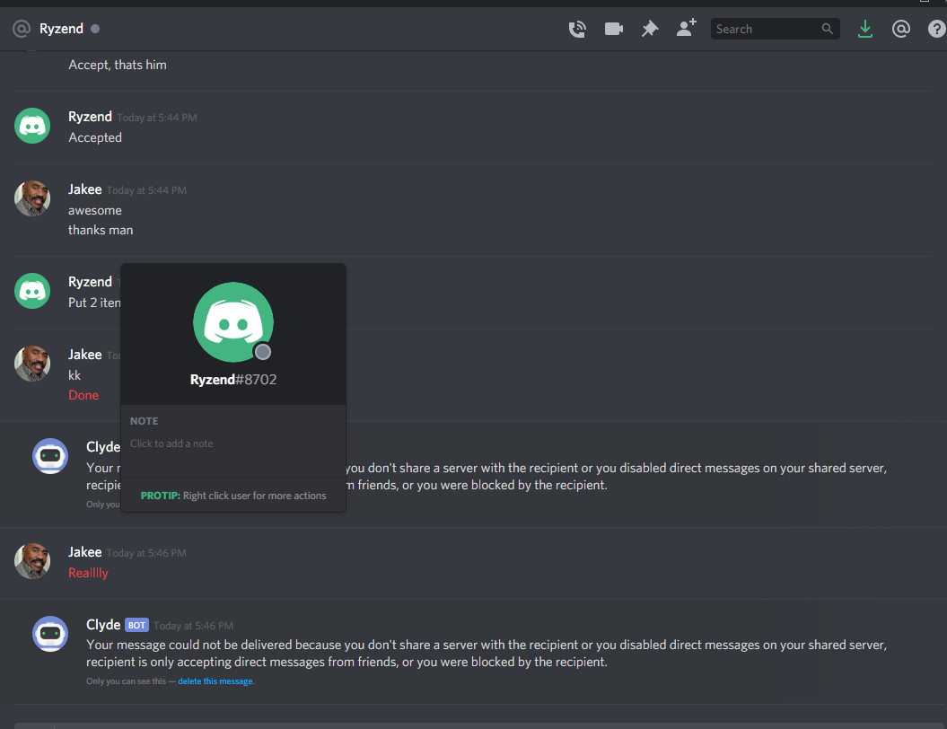Open pinned messages
Screen dimensions: 947x729
click(650, 29)
